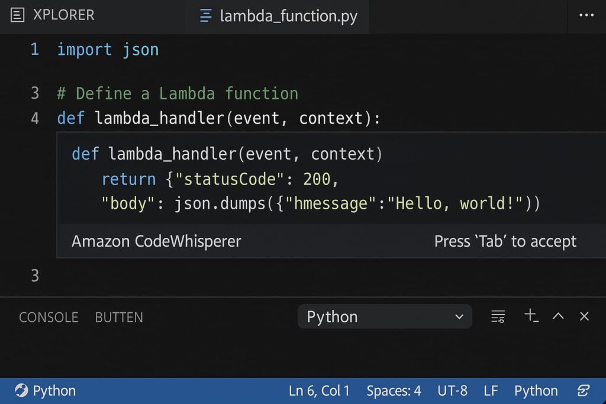Click line number 3 below the suggestion box
This screenshot has width=606, height=404.
[x=35, y=276]
